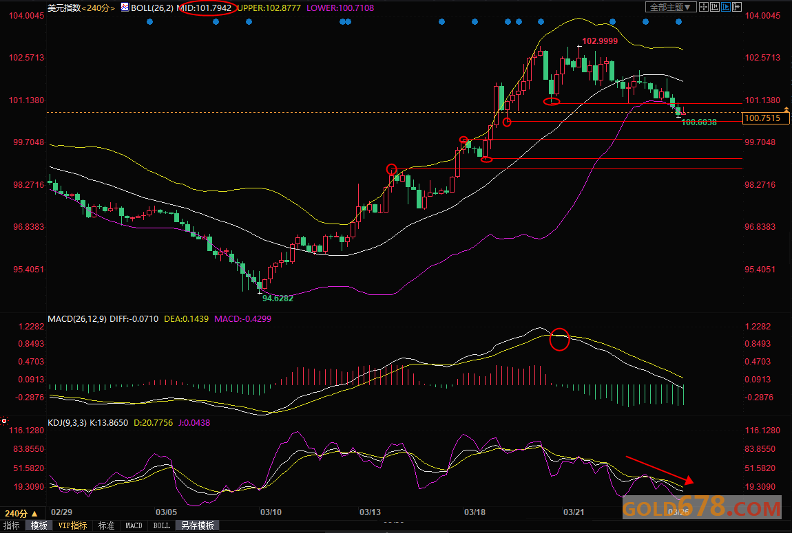792x533 pixels.
Task: Click the shrink-chart-range icon with left arrow
Action: click(715, 7)
